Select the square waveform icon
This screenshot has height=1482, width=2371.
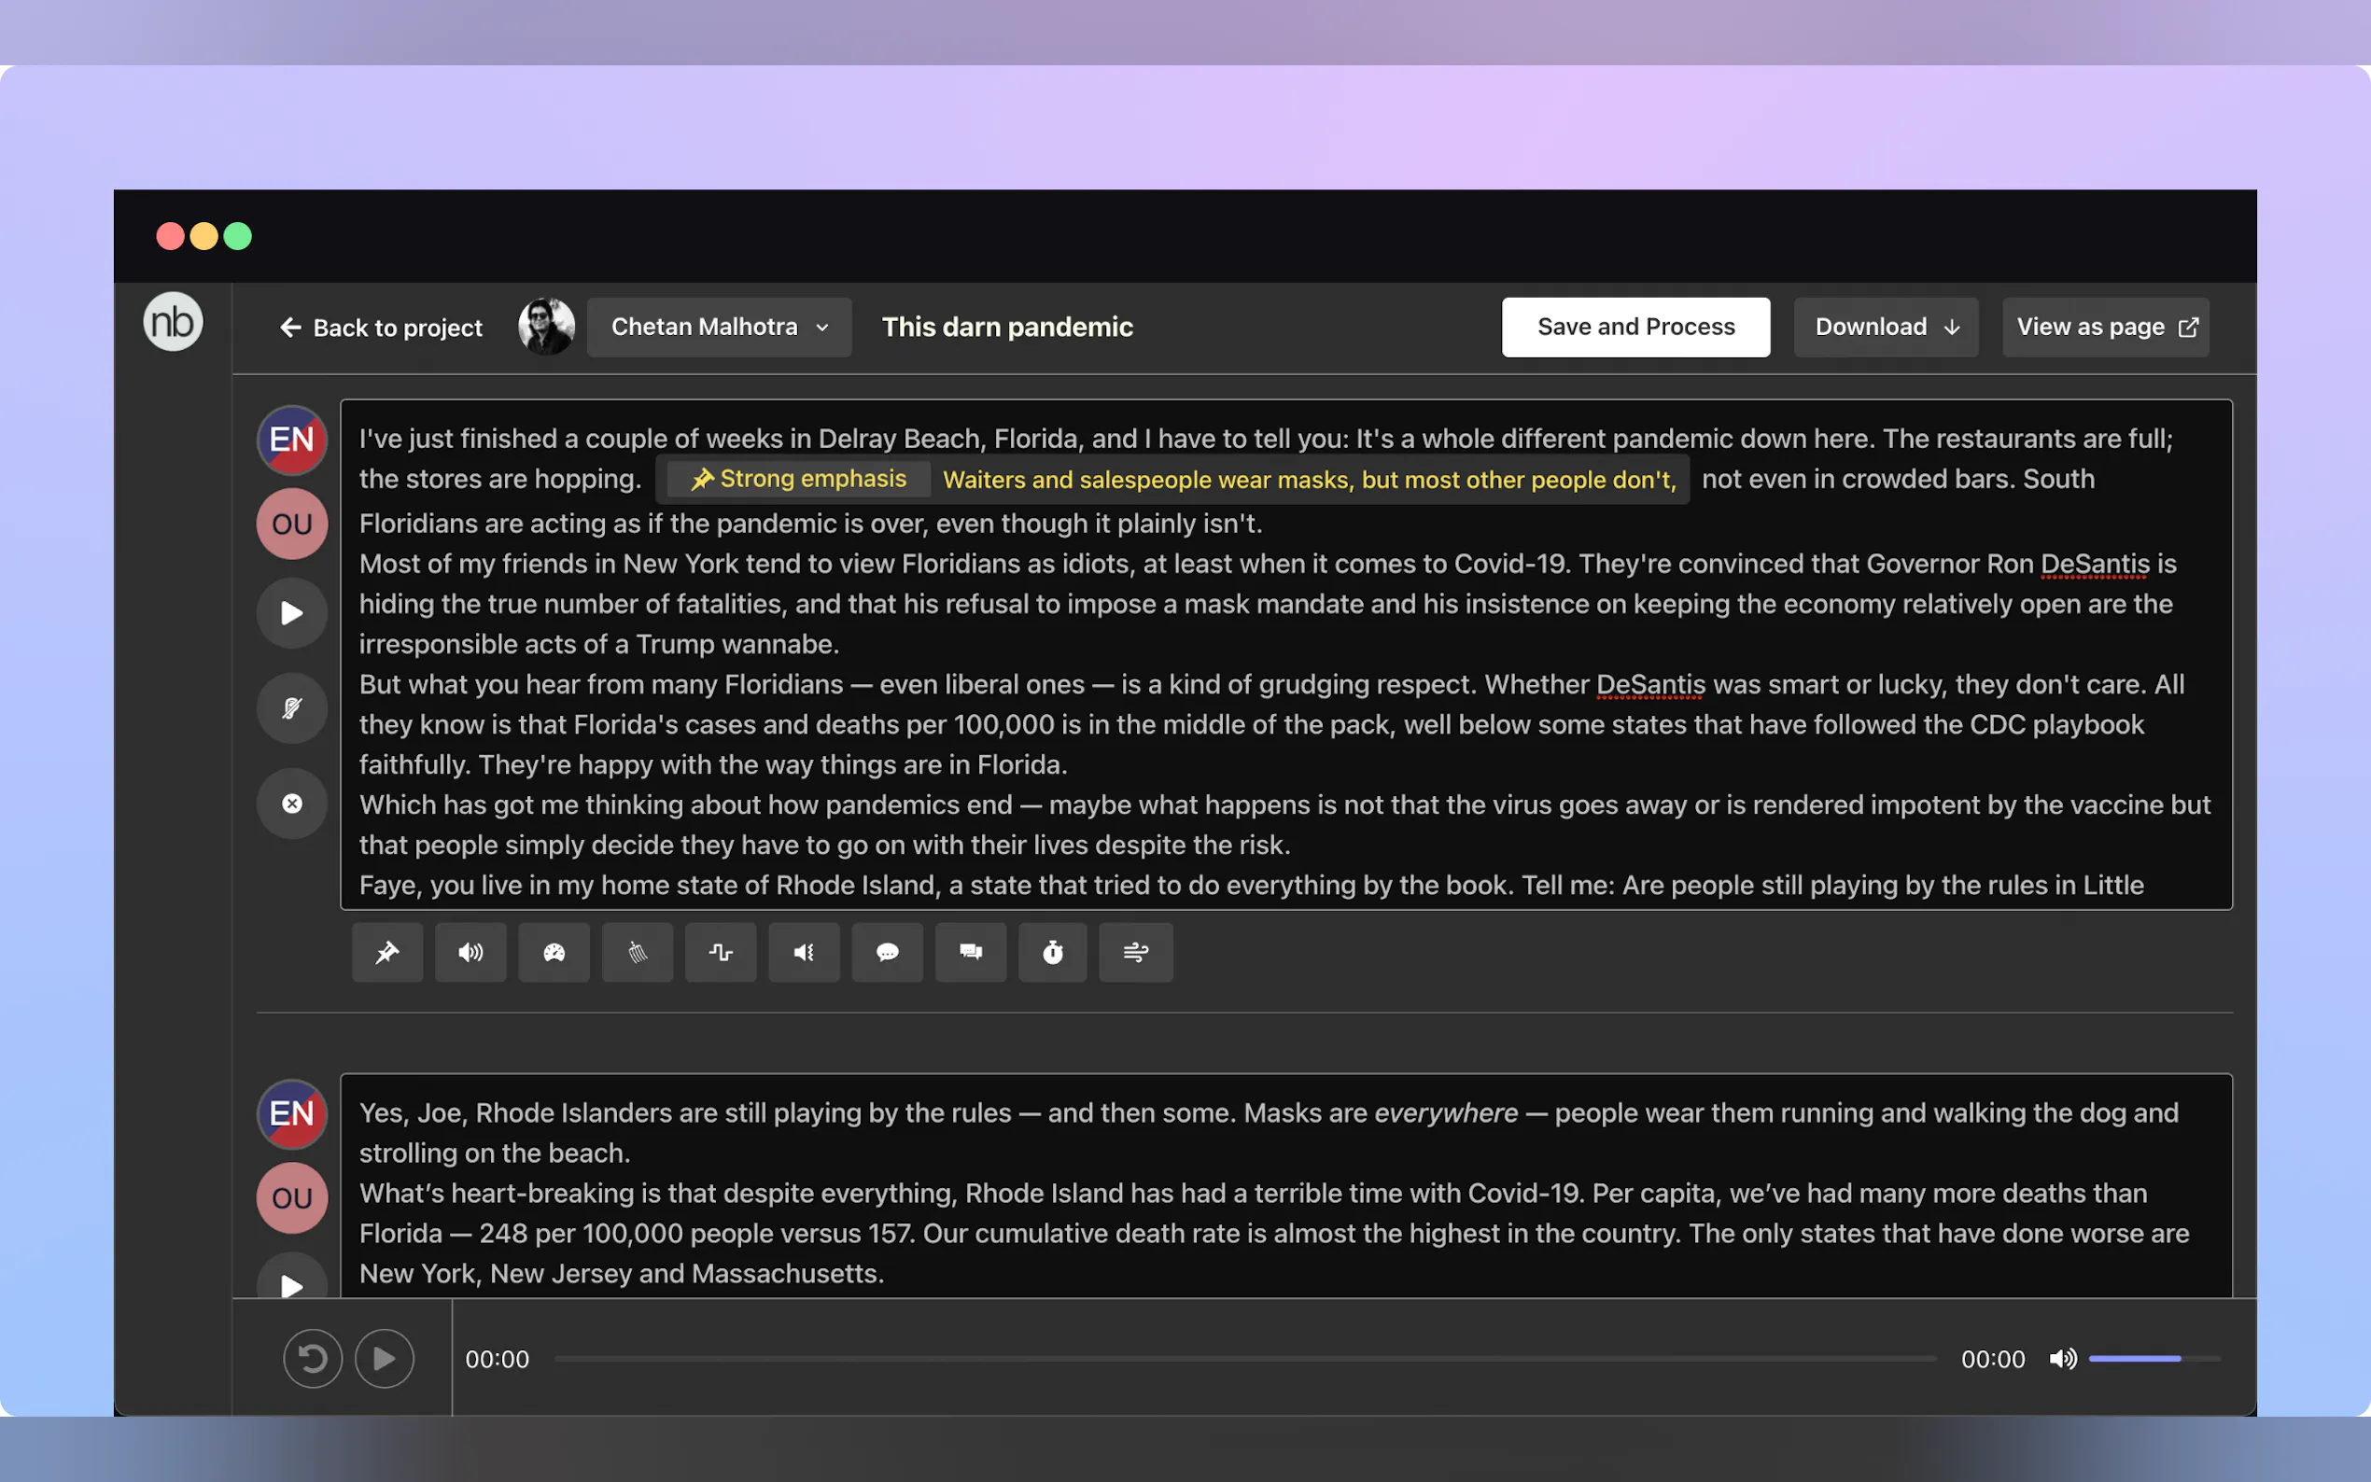[721, 952]
